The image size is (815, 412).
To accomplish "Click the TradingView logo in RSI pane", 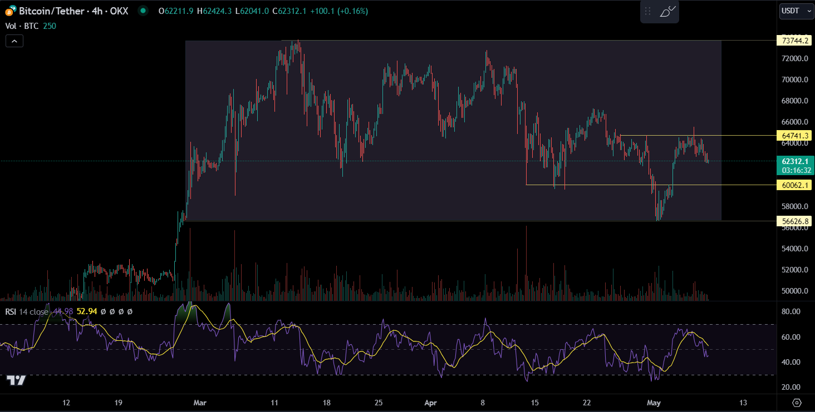I will tap(16, 381).
